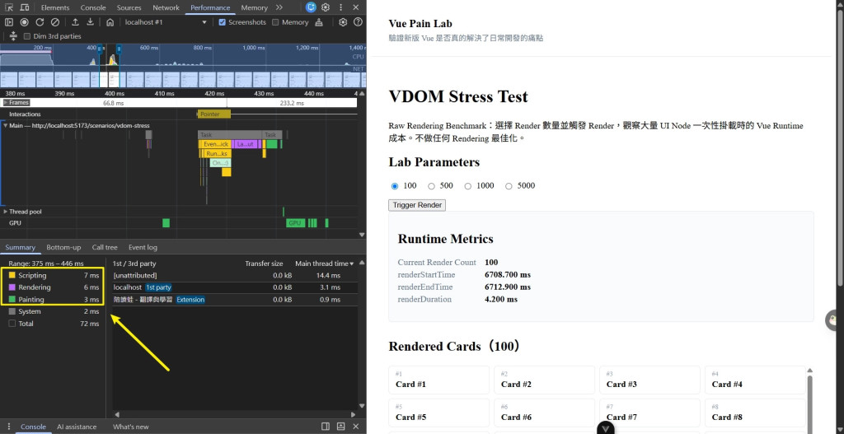
Task: Open Performance capture settings gear
Action: 344,22
